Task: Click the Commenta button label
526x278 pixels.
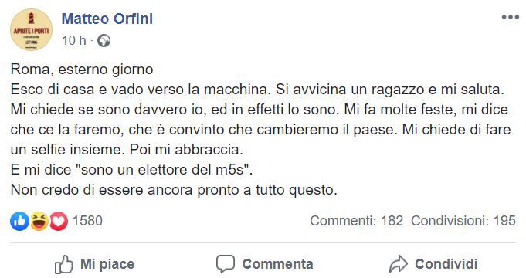Action: click(278, 264)
